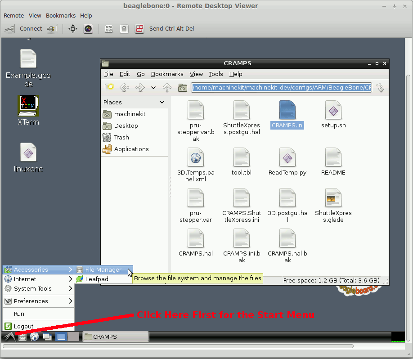The width and height of the screenshot is (413, 359).
Task: Open the Edit menu in CRAMPS window
Action: coord(125,74)
